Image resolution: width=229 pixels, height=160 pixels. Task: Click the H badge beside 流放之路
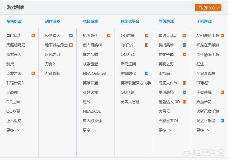[33, 73]
